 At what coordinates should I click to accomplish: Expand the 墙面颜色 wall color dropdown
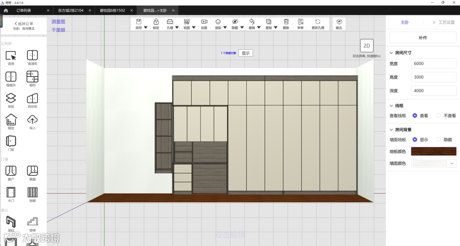click(x=451, y=163)
